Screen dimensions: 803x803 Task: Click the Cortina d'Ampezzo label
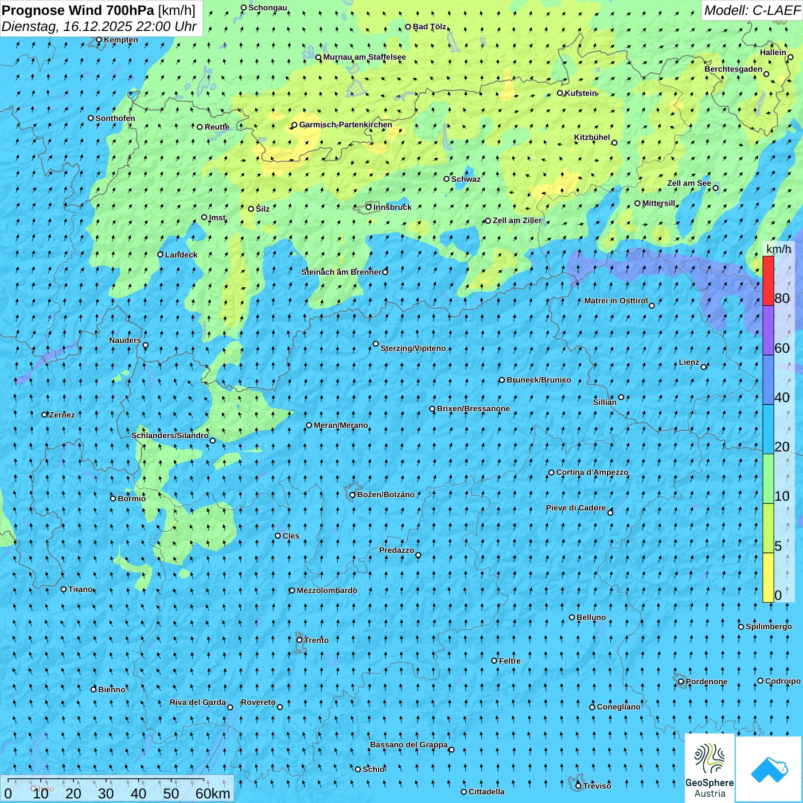click(x=592, y=473)
